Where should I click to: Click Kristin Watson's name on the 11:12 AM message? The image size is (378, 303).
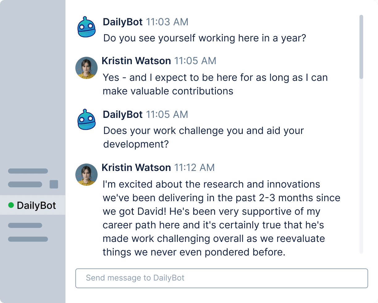(136, 168)
